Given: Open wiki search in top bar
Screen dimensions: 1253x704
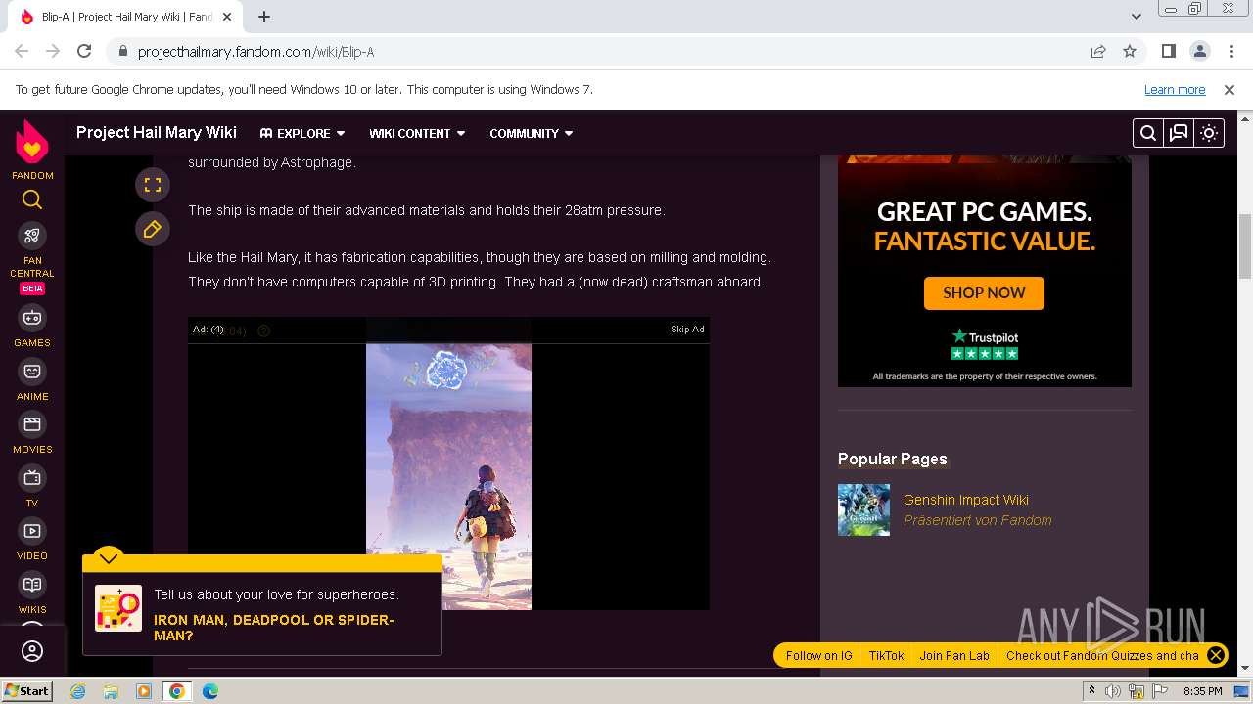Looking at the screenshot, I should (1148, 133).
